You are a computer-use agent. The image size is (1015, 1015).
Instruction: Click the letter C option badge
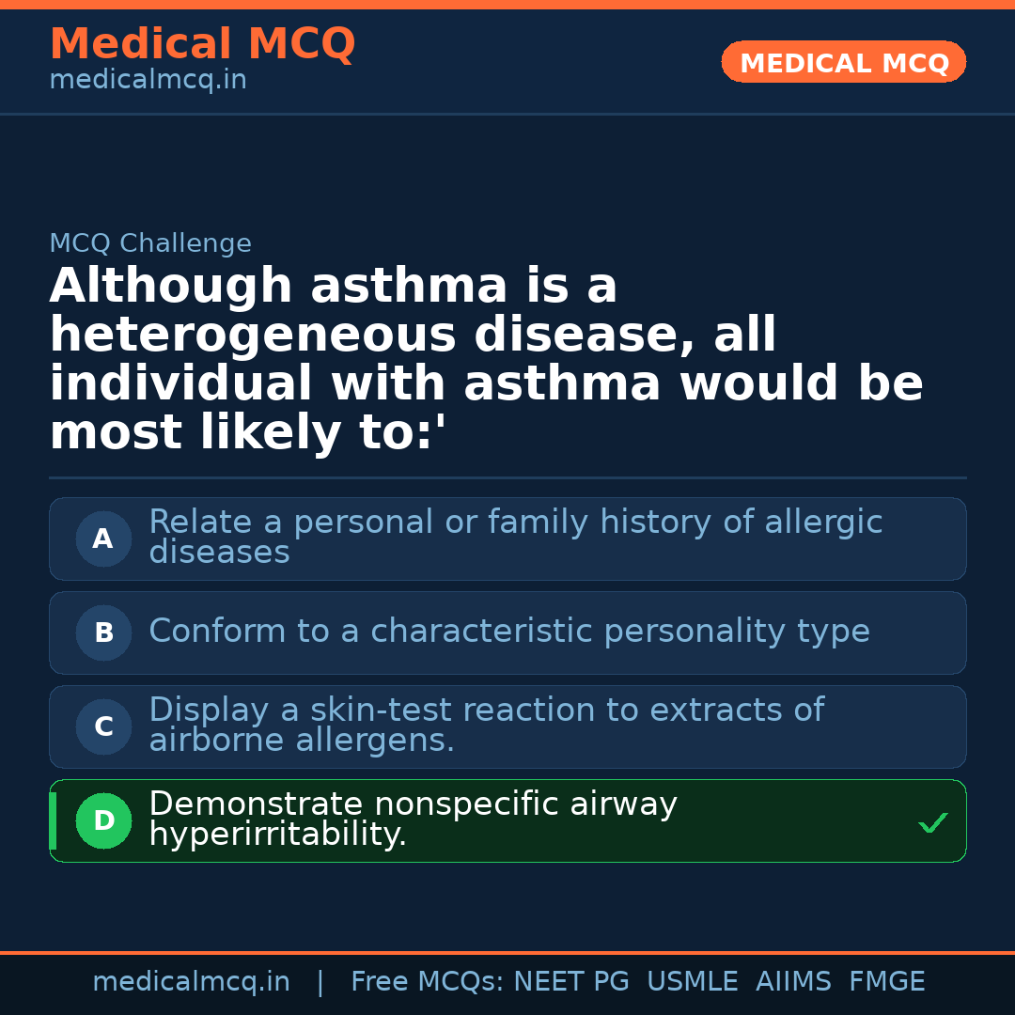point(103,726)
